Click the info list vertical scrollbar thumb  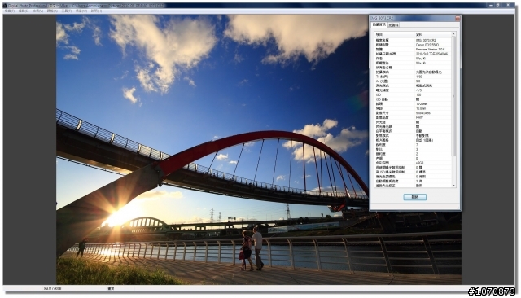[x=453, y=96]
